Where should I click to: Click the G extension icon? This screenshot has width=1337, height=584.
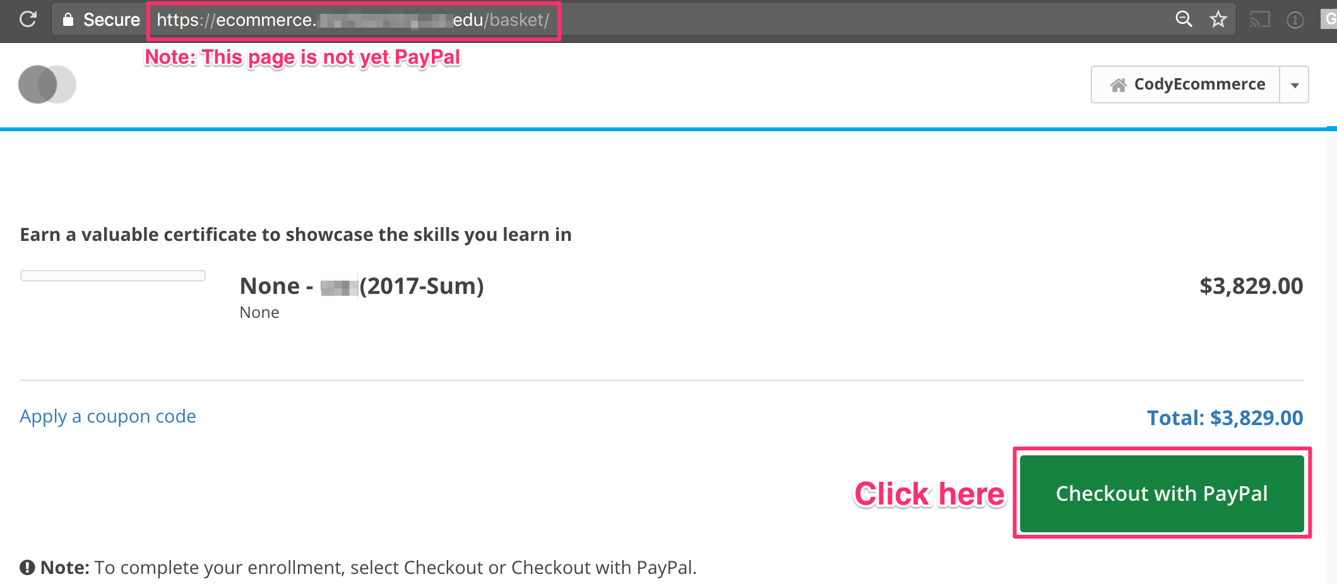1329,20
